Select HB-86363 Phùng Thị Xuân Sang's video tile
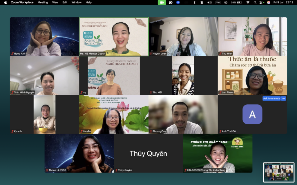The height and width of the screenshot is (185, 297). [x=218, y=153]
